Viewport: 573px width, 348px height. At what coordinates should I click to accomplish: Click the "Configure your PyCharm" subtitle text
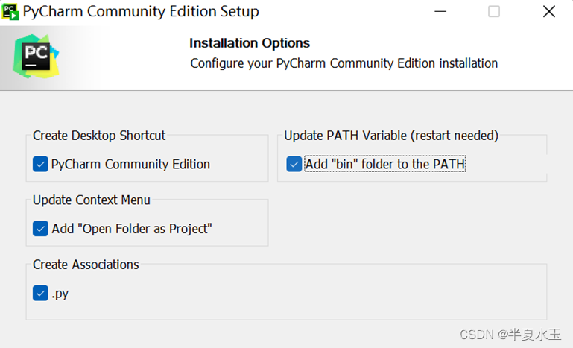(x=344, y=63)
